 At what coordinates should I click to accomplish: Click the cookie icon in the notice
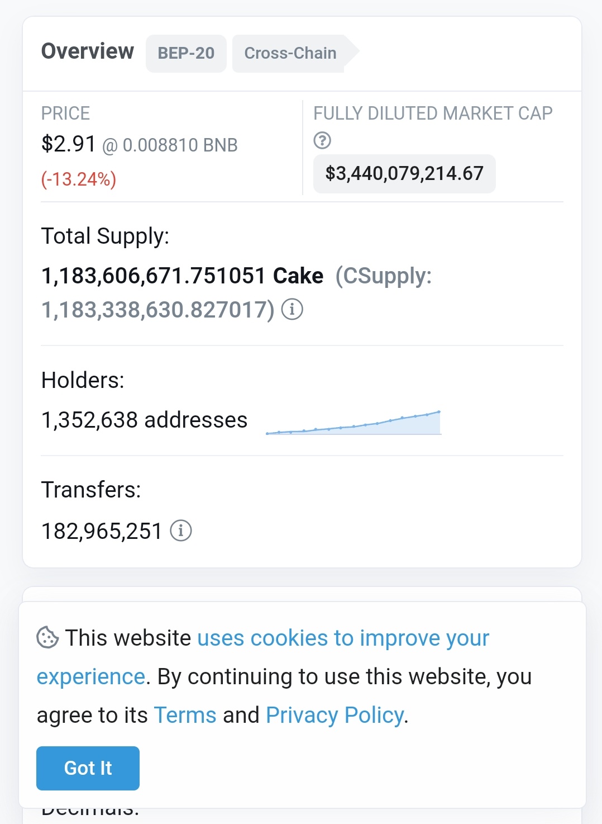point(47,637)
